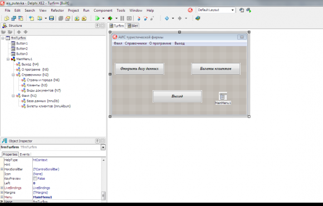Open the Default Layout dropdown

click(x=233, y=10)
